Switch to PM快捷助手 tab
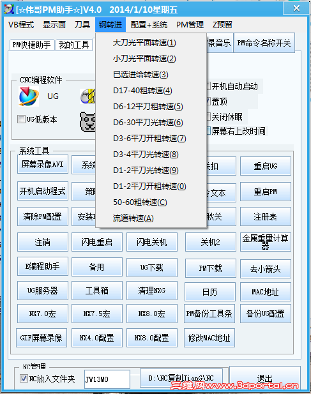The height and width of the screenshot is (394, 311). click(32, 45)
